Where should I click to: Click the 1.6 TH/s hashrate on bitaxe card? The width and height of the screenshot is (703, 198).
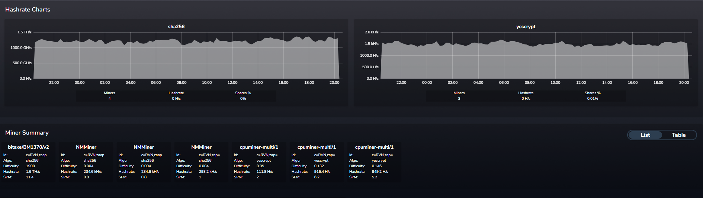33,172
